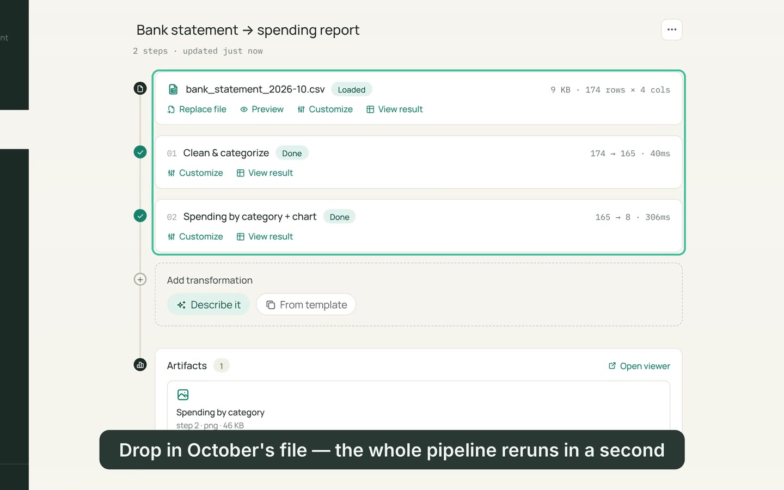This screenshot has height=490, width=784.
Task: View result of the loaded file step
Action: click(x=395, y=109)
